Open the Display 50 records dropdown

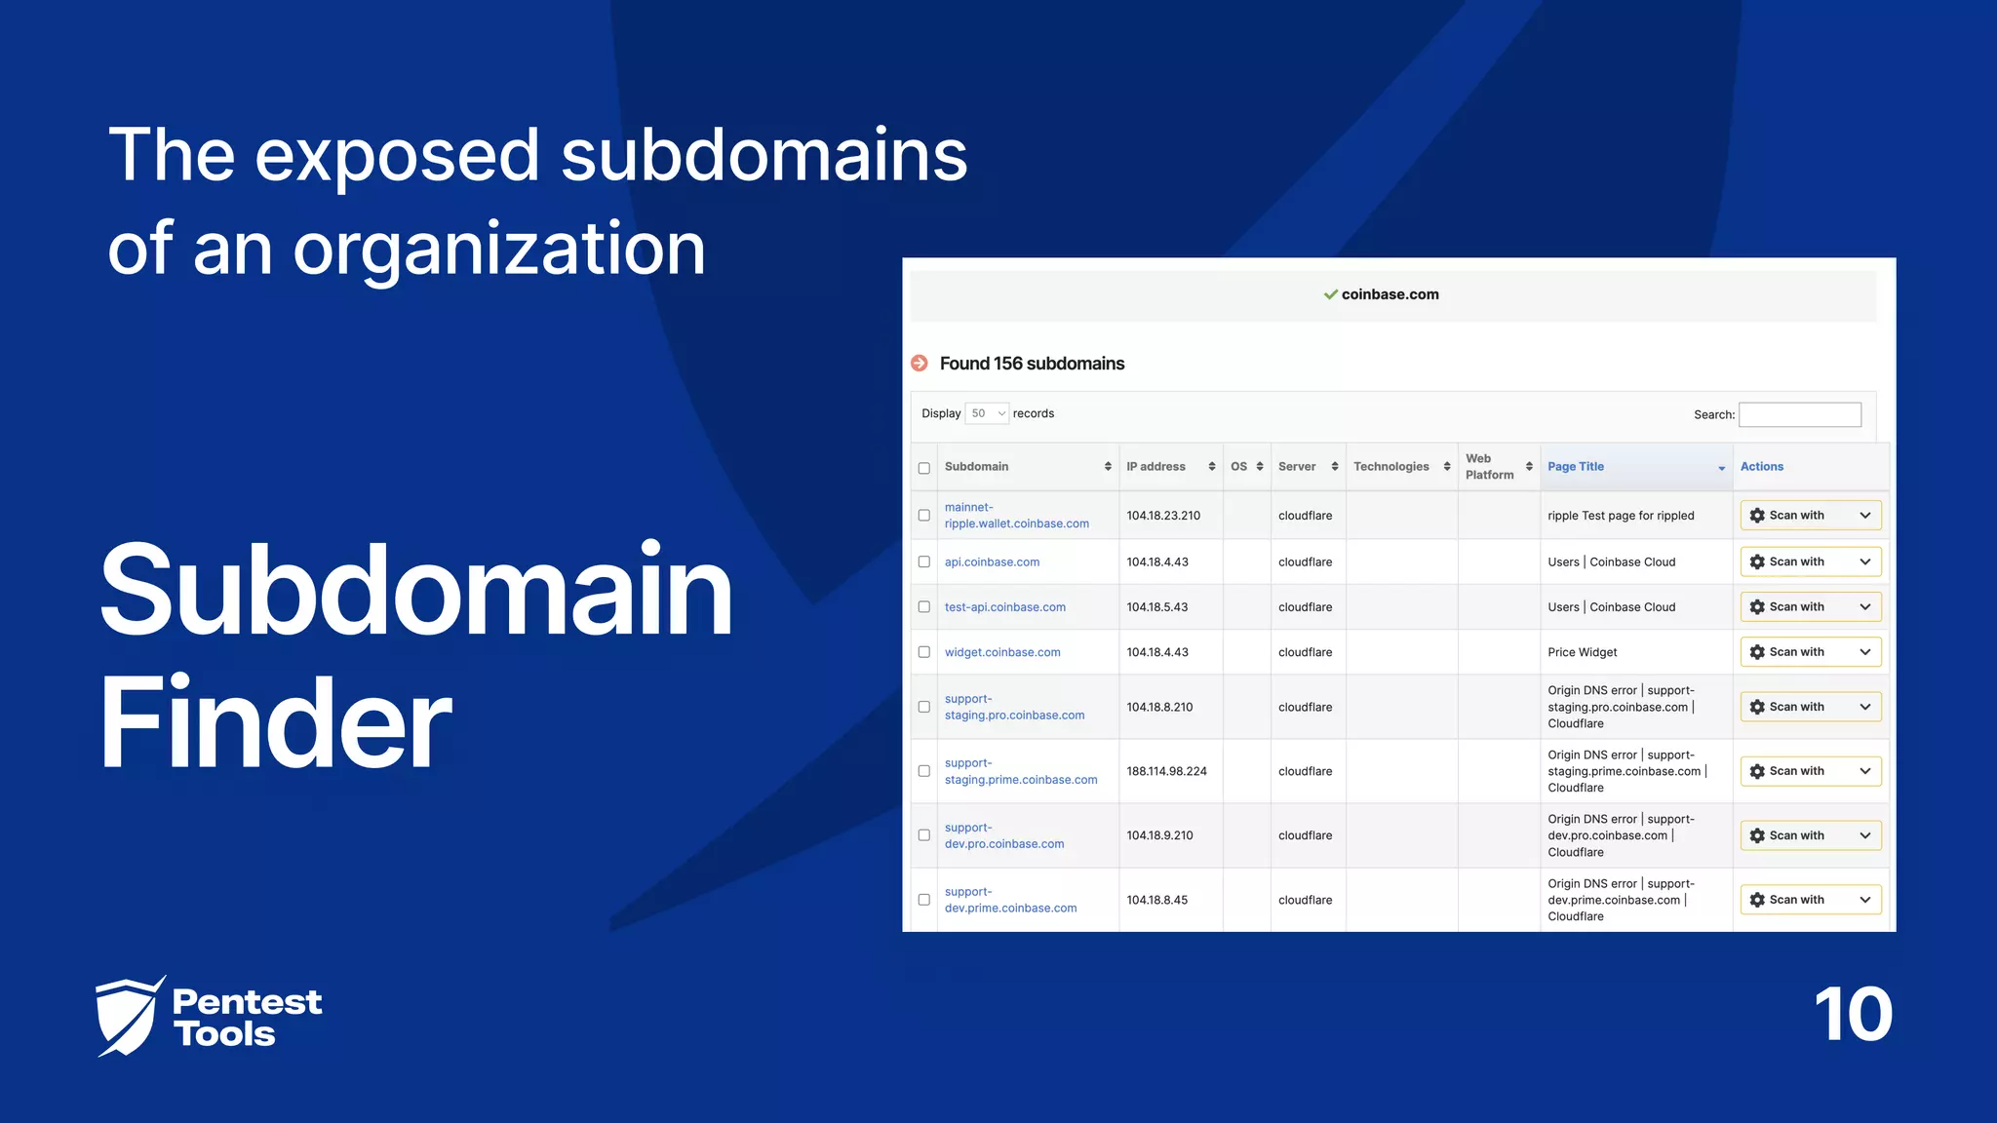(987, 413)
